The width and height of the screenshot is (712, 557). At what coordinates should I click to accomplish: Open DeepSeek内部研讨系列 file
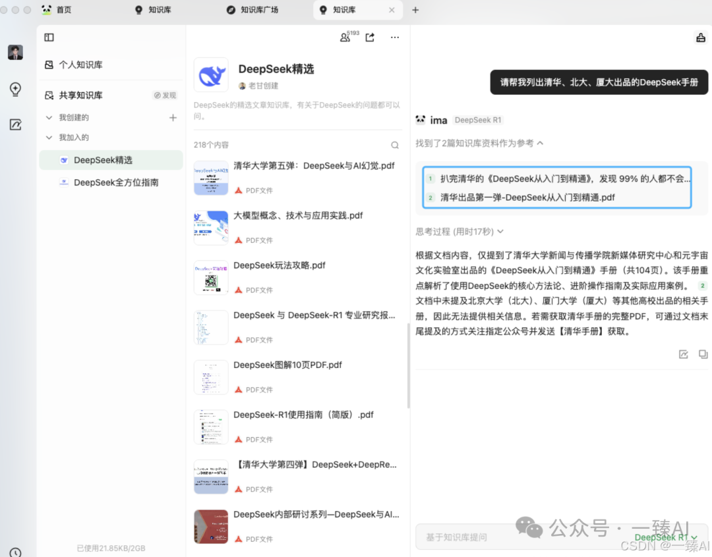(x=297, y=527)
